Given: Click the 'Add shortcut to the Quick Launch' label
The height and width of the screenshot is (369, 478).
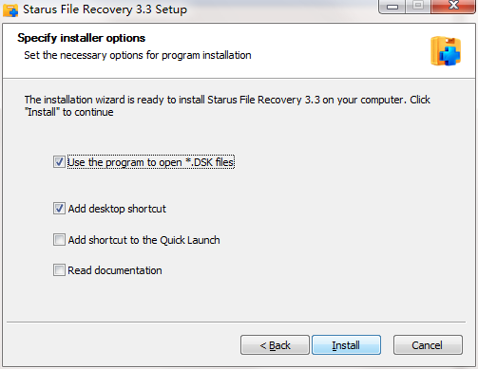Looking at the screenshot, I should [x=143, y=240].
